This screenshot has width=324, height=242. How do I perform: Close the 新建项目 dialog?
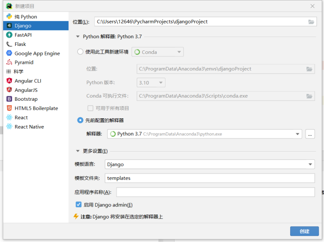[312, 6]
